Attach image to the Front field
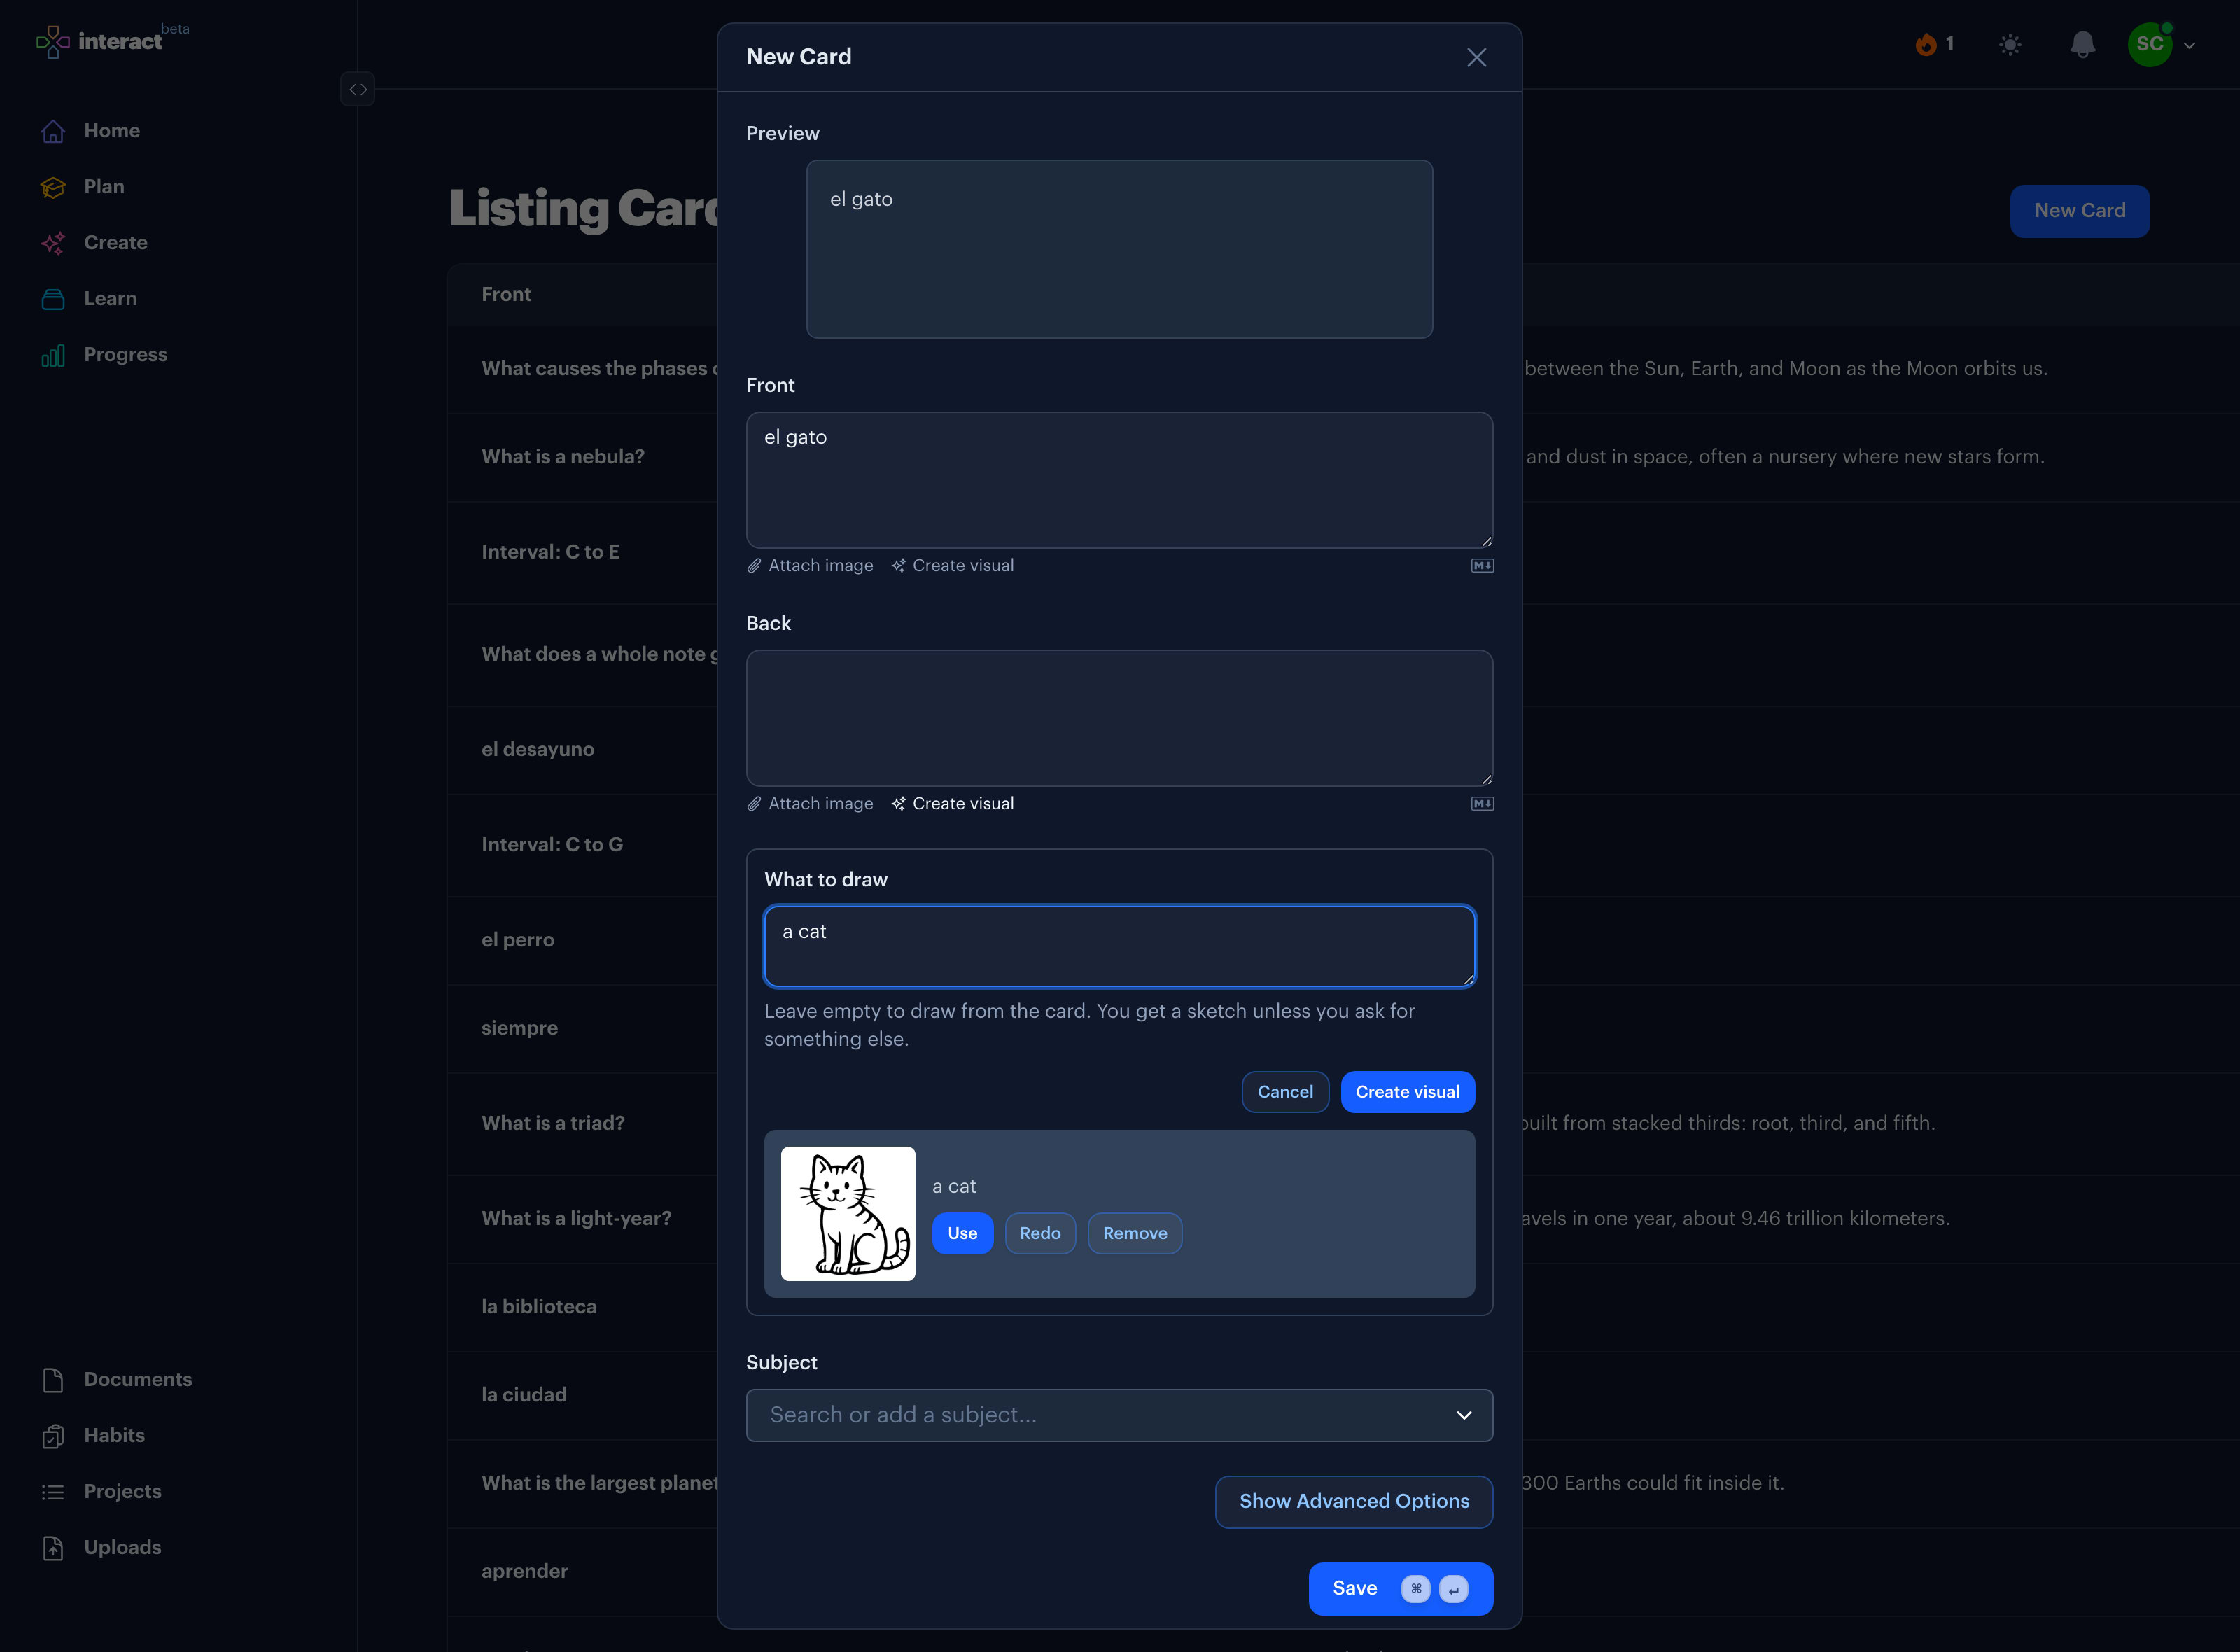 (810, 566)
